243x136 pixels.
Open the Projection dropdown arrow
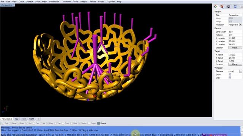coord(240,25)
